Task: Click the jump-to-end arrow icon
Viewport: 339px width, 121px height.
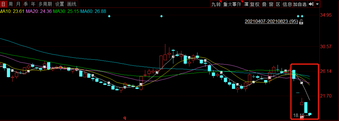Action: point(311,4)
